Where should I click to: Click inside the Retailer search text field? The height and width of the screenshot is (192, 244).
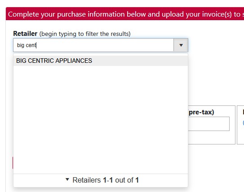[93, 45]
